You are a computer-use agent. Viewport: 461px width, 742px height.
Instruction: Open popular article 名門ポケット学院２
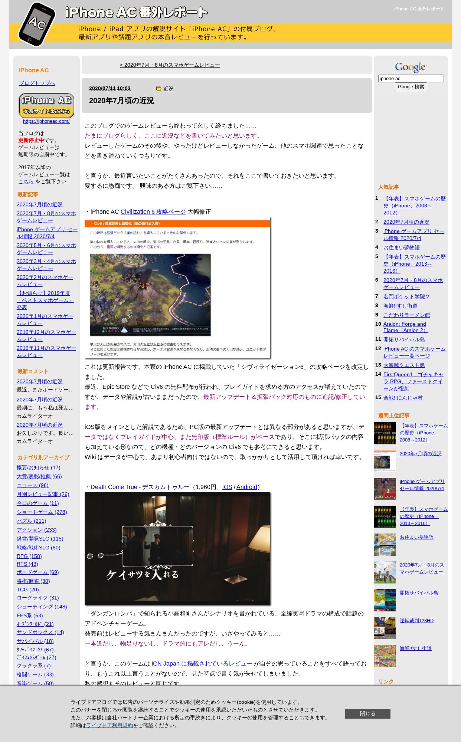[x=406, y=296]
